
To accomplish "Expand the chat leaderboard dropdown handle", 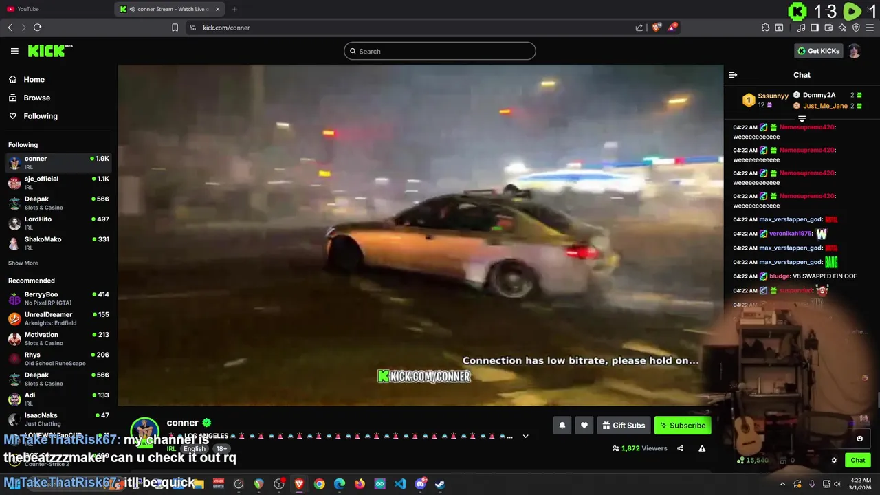I will coord(802,119).
